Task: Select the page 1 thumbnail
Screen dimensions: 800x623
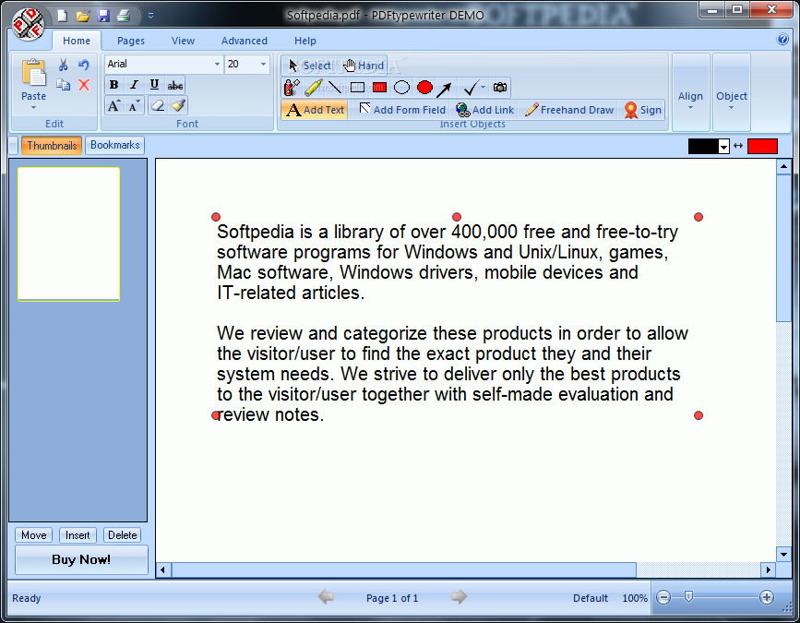Action: (x=69, y=234)
